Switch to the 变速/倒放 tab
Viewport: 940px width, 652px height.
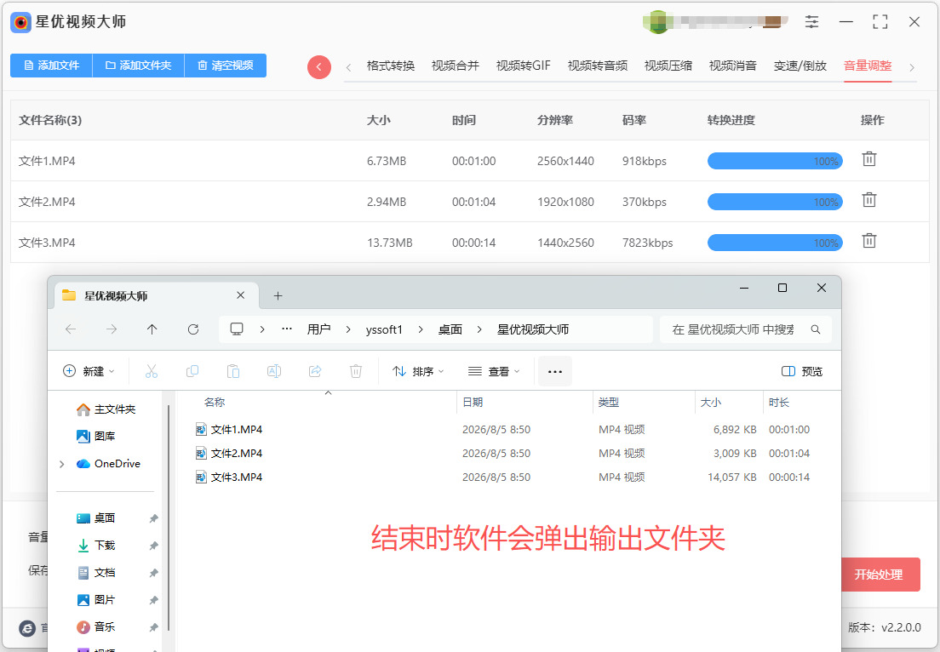click(x=800, y=66)
